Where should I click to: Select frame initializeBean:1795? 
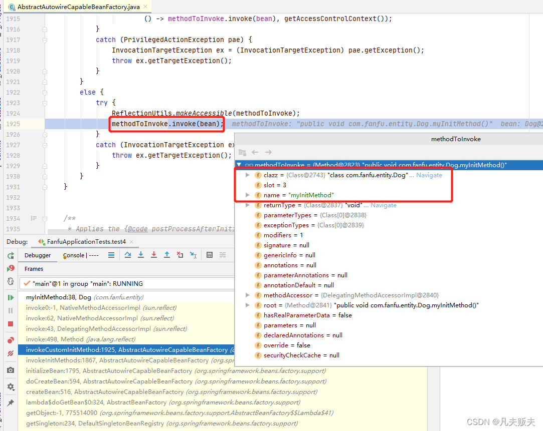click(x=223, y=370)
